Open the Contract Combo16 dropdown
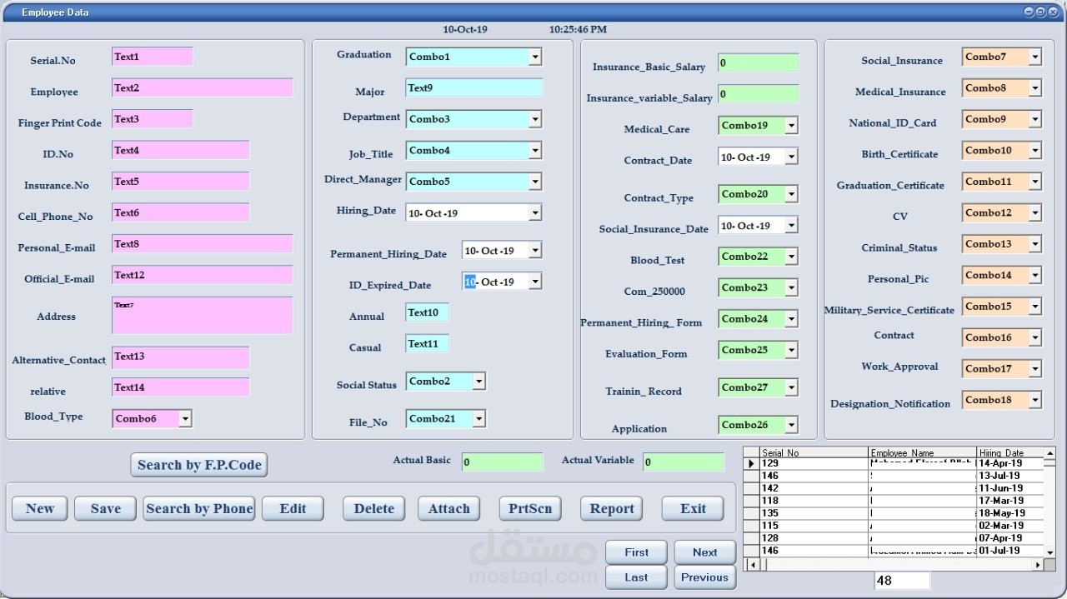This screenshot has height=599, width=1067. pos(1034,337)
